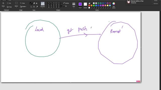Select the Right triangle shape

point(49,5)
